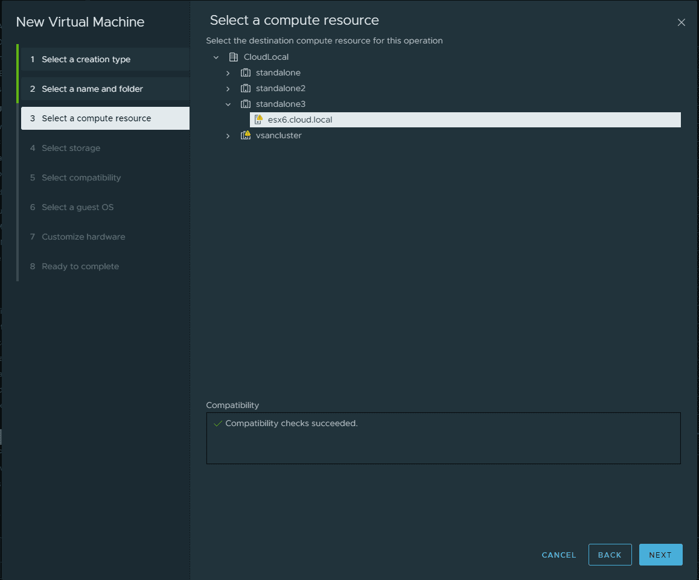Image resolution: width=699 pixels, height=580 pixels.
Task: Go to step 1 Select a creation type
Action: click(x=86, y=59)
